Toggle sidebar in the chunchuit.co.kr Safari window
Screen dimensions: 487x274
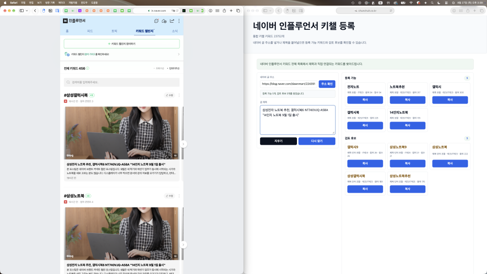pyautogui.click(x=265, y=11)
